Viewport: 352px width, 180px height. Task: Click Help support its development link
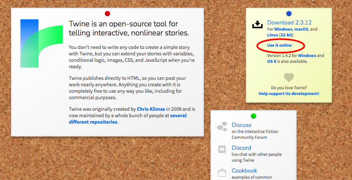coord(289,94)
